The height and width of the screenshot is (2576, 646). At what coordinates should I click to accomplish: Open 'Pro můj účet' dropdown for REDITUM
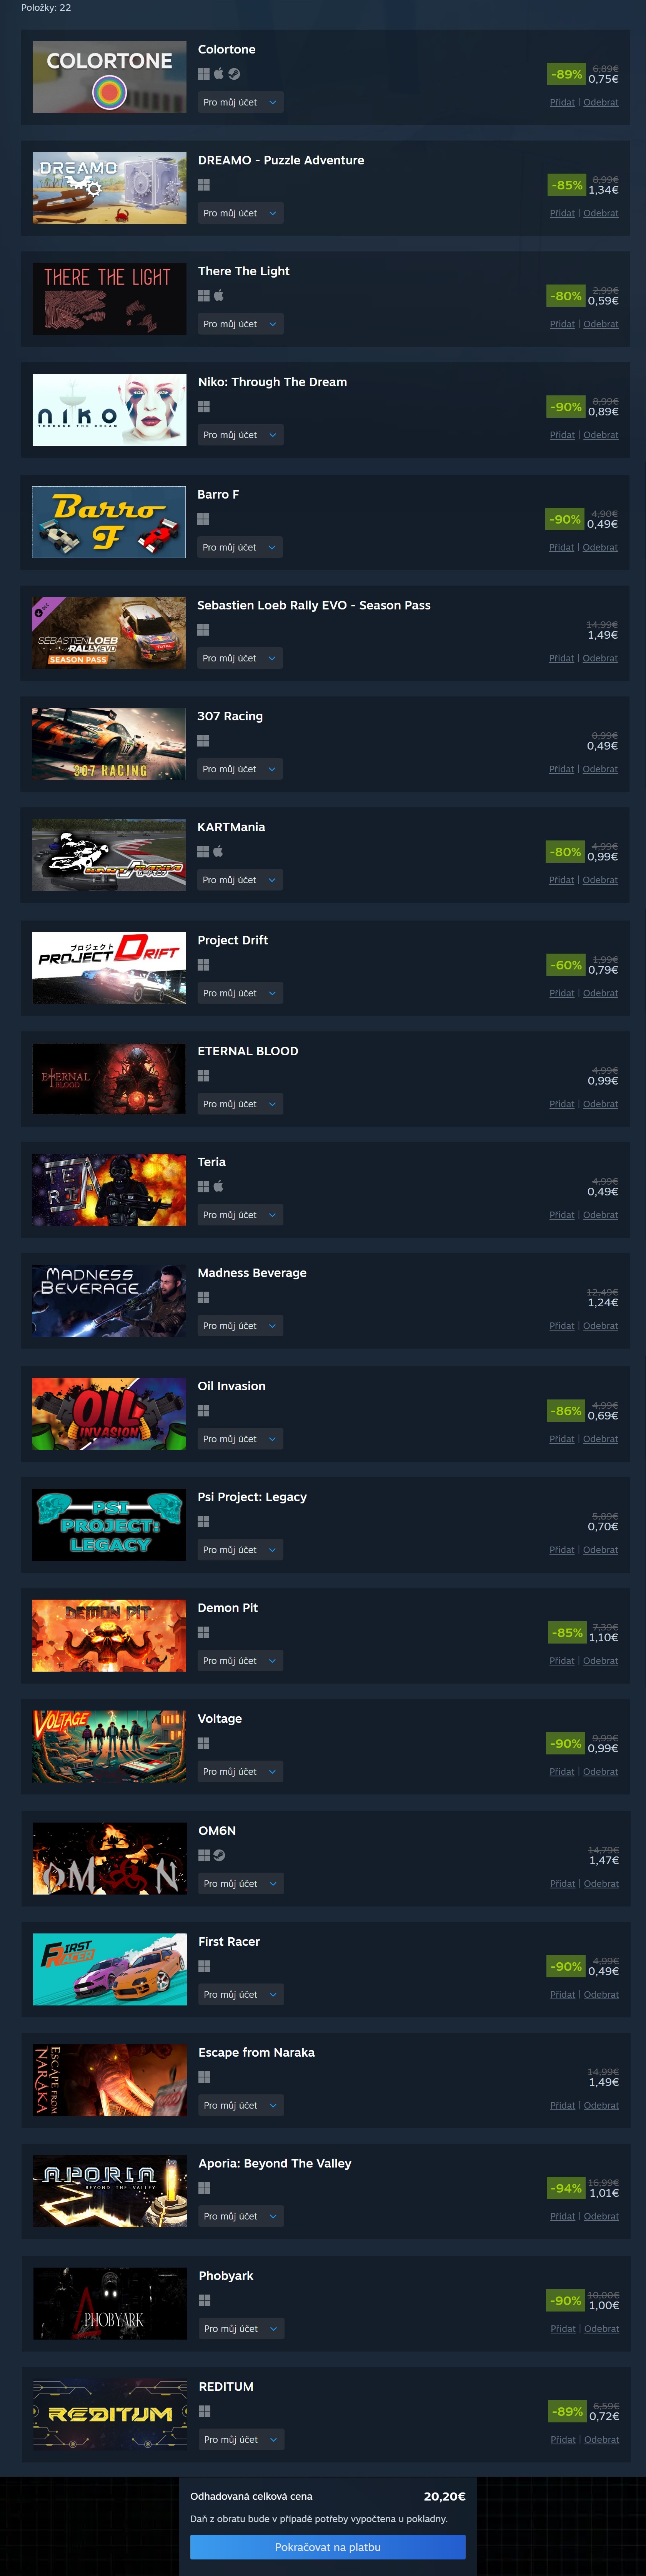tap(241, 2440)
